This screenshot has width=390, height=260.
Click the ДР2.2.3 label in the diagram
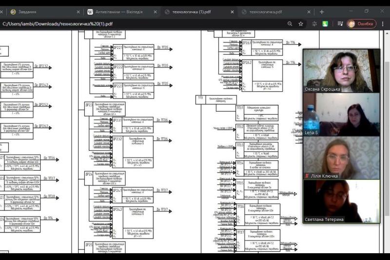point(118,85)
